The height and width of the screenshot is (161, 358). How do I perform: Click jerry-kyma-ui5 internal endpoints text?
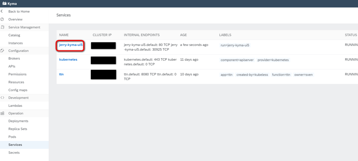[151, 47]
